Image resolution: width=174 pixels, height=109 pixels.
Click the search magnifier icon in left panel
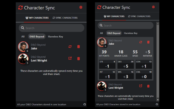(x=23, y=28)
